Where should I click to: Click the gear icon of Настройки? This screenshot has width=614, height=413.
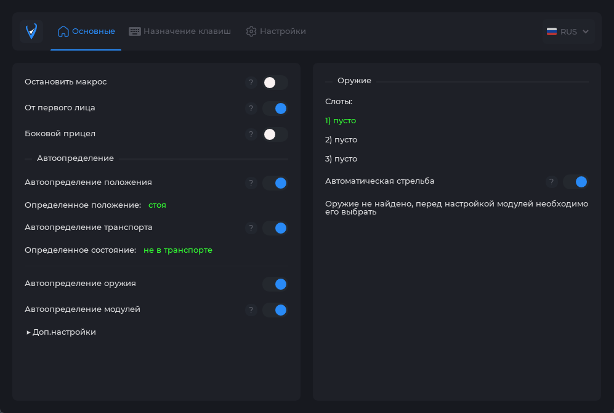251,31
